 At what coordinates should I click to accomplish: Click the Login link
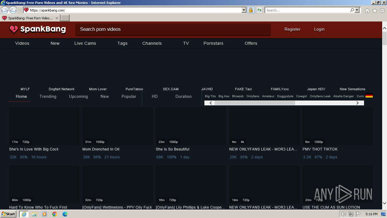click(x=319, y=29)
